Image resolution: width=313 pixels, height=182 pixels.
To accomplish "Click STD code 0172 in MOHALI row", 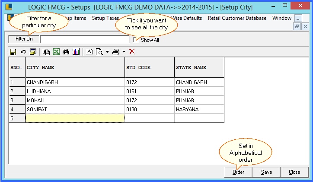I will point(150,100).
